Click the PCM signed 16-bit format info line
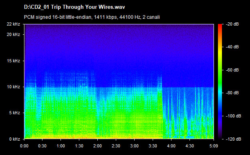 92,17
